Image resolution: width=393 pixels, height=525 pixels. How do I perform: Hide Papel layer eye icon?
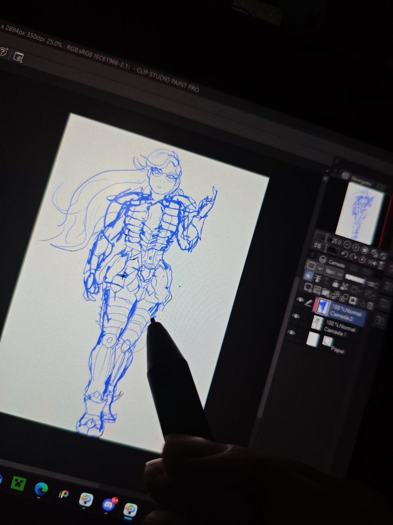pyautogui.click(x=291, y=332)
